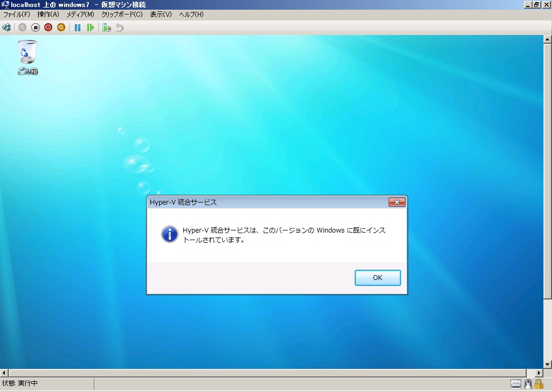Click the greyed-out Start power icon

click(x=22, y=27)
